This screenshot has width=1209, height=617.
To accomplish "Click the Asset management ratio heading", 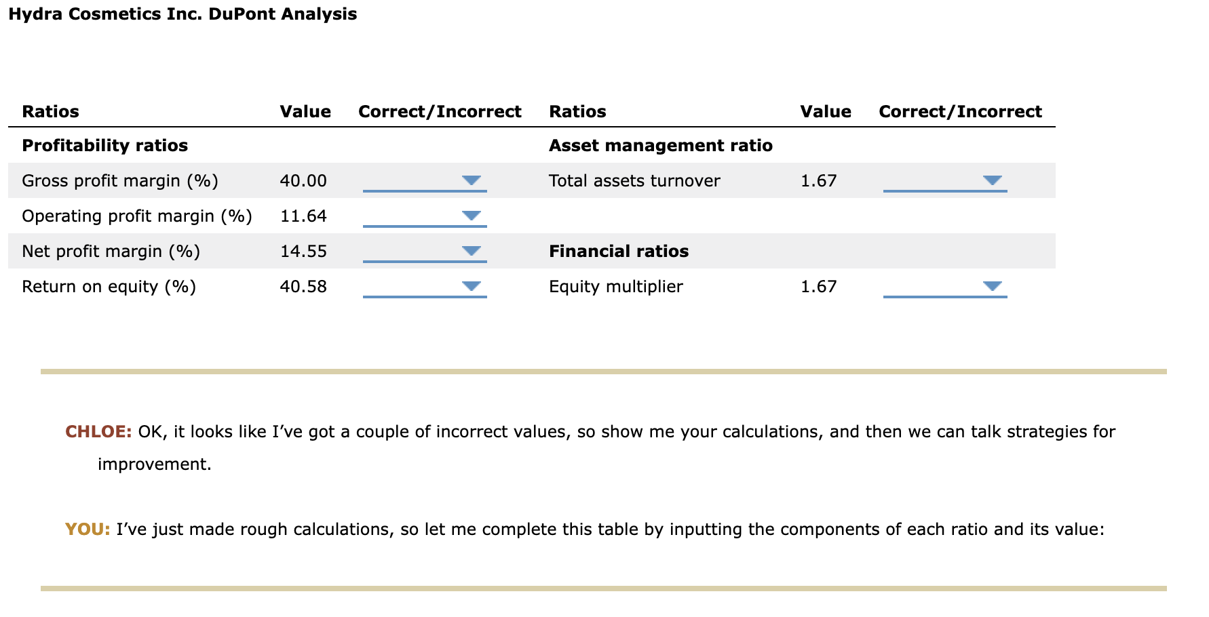I will click(661, 146).
